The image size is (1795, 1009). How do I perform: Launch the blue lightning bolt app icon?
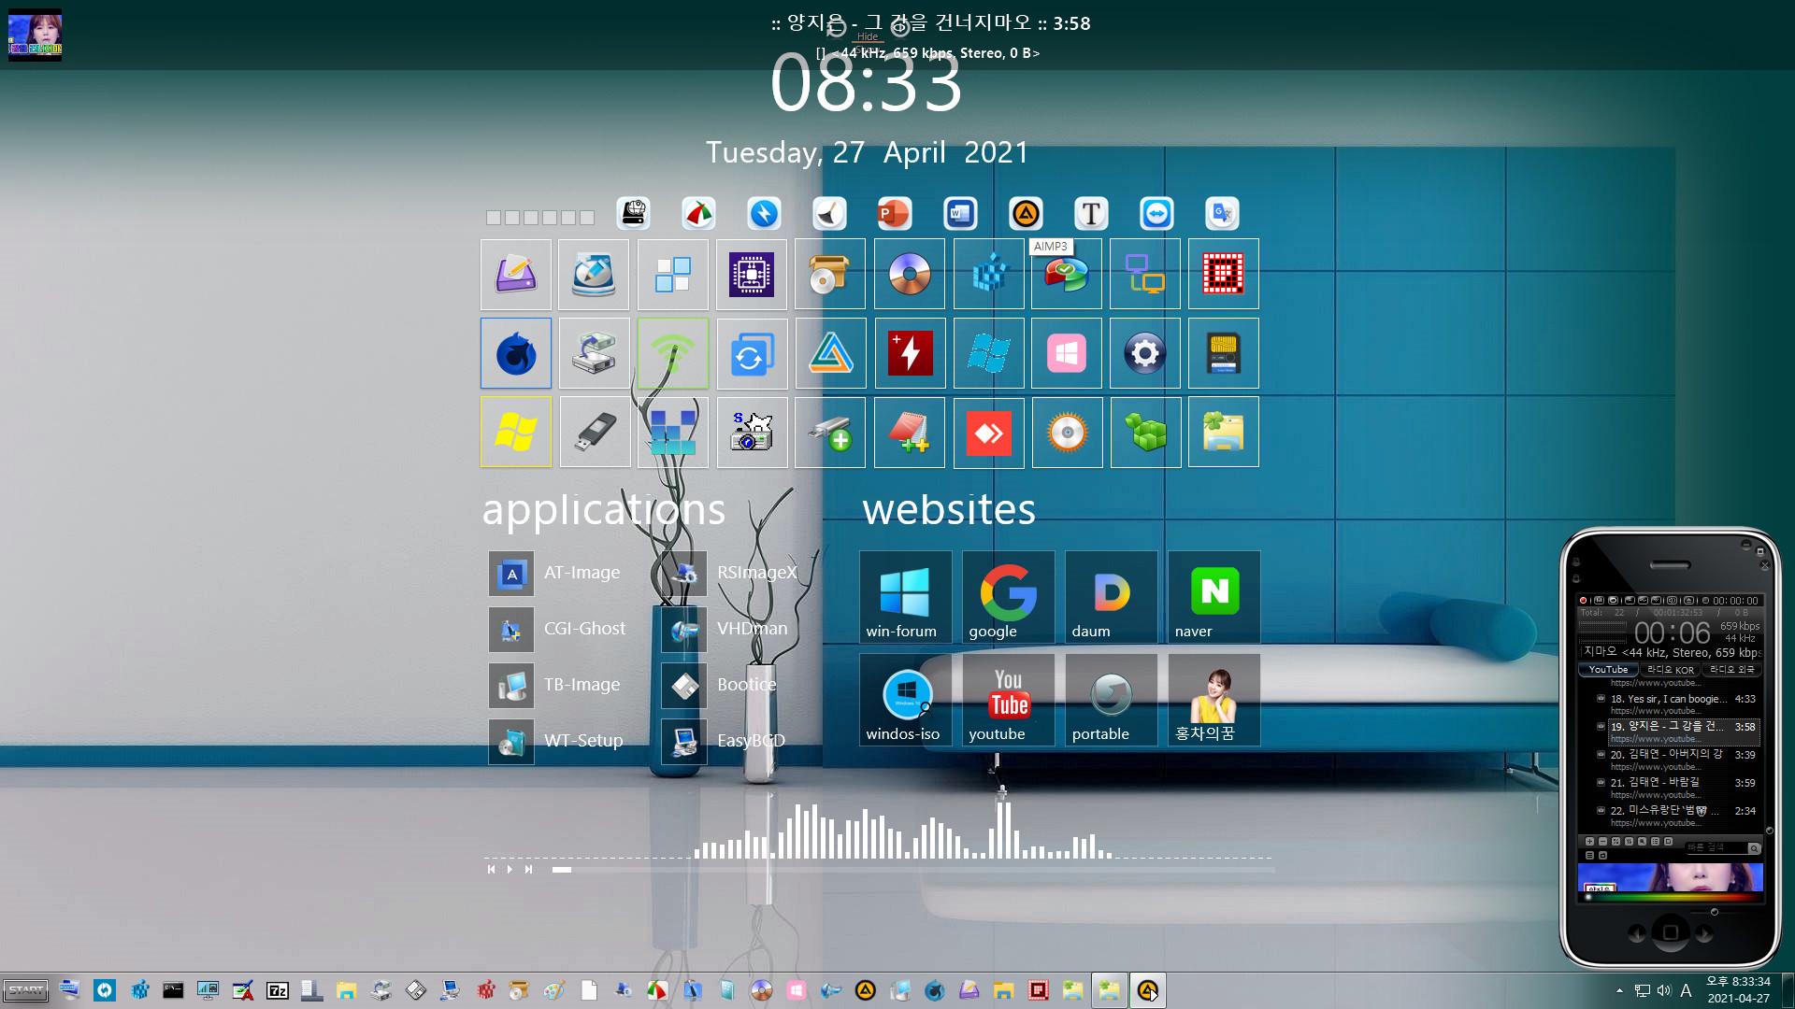pyautogui.click(x=764, y=214)
